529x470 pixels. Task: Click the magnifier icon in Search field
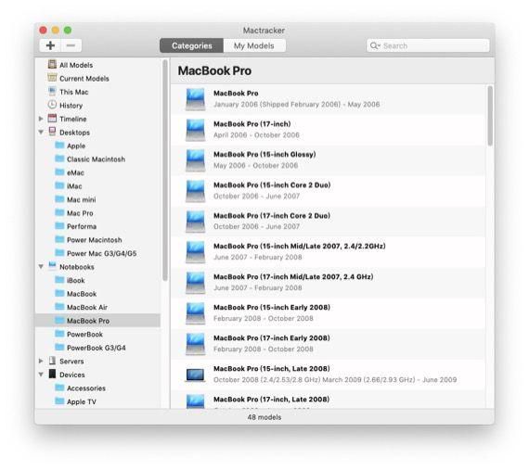click(x=375, y=45)
